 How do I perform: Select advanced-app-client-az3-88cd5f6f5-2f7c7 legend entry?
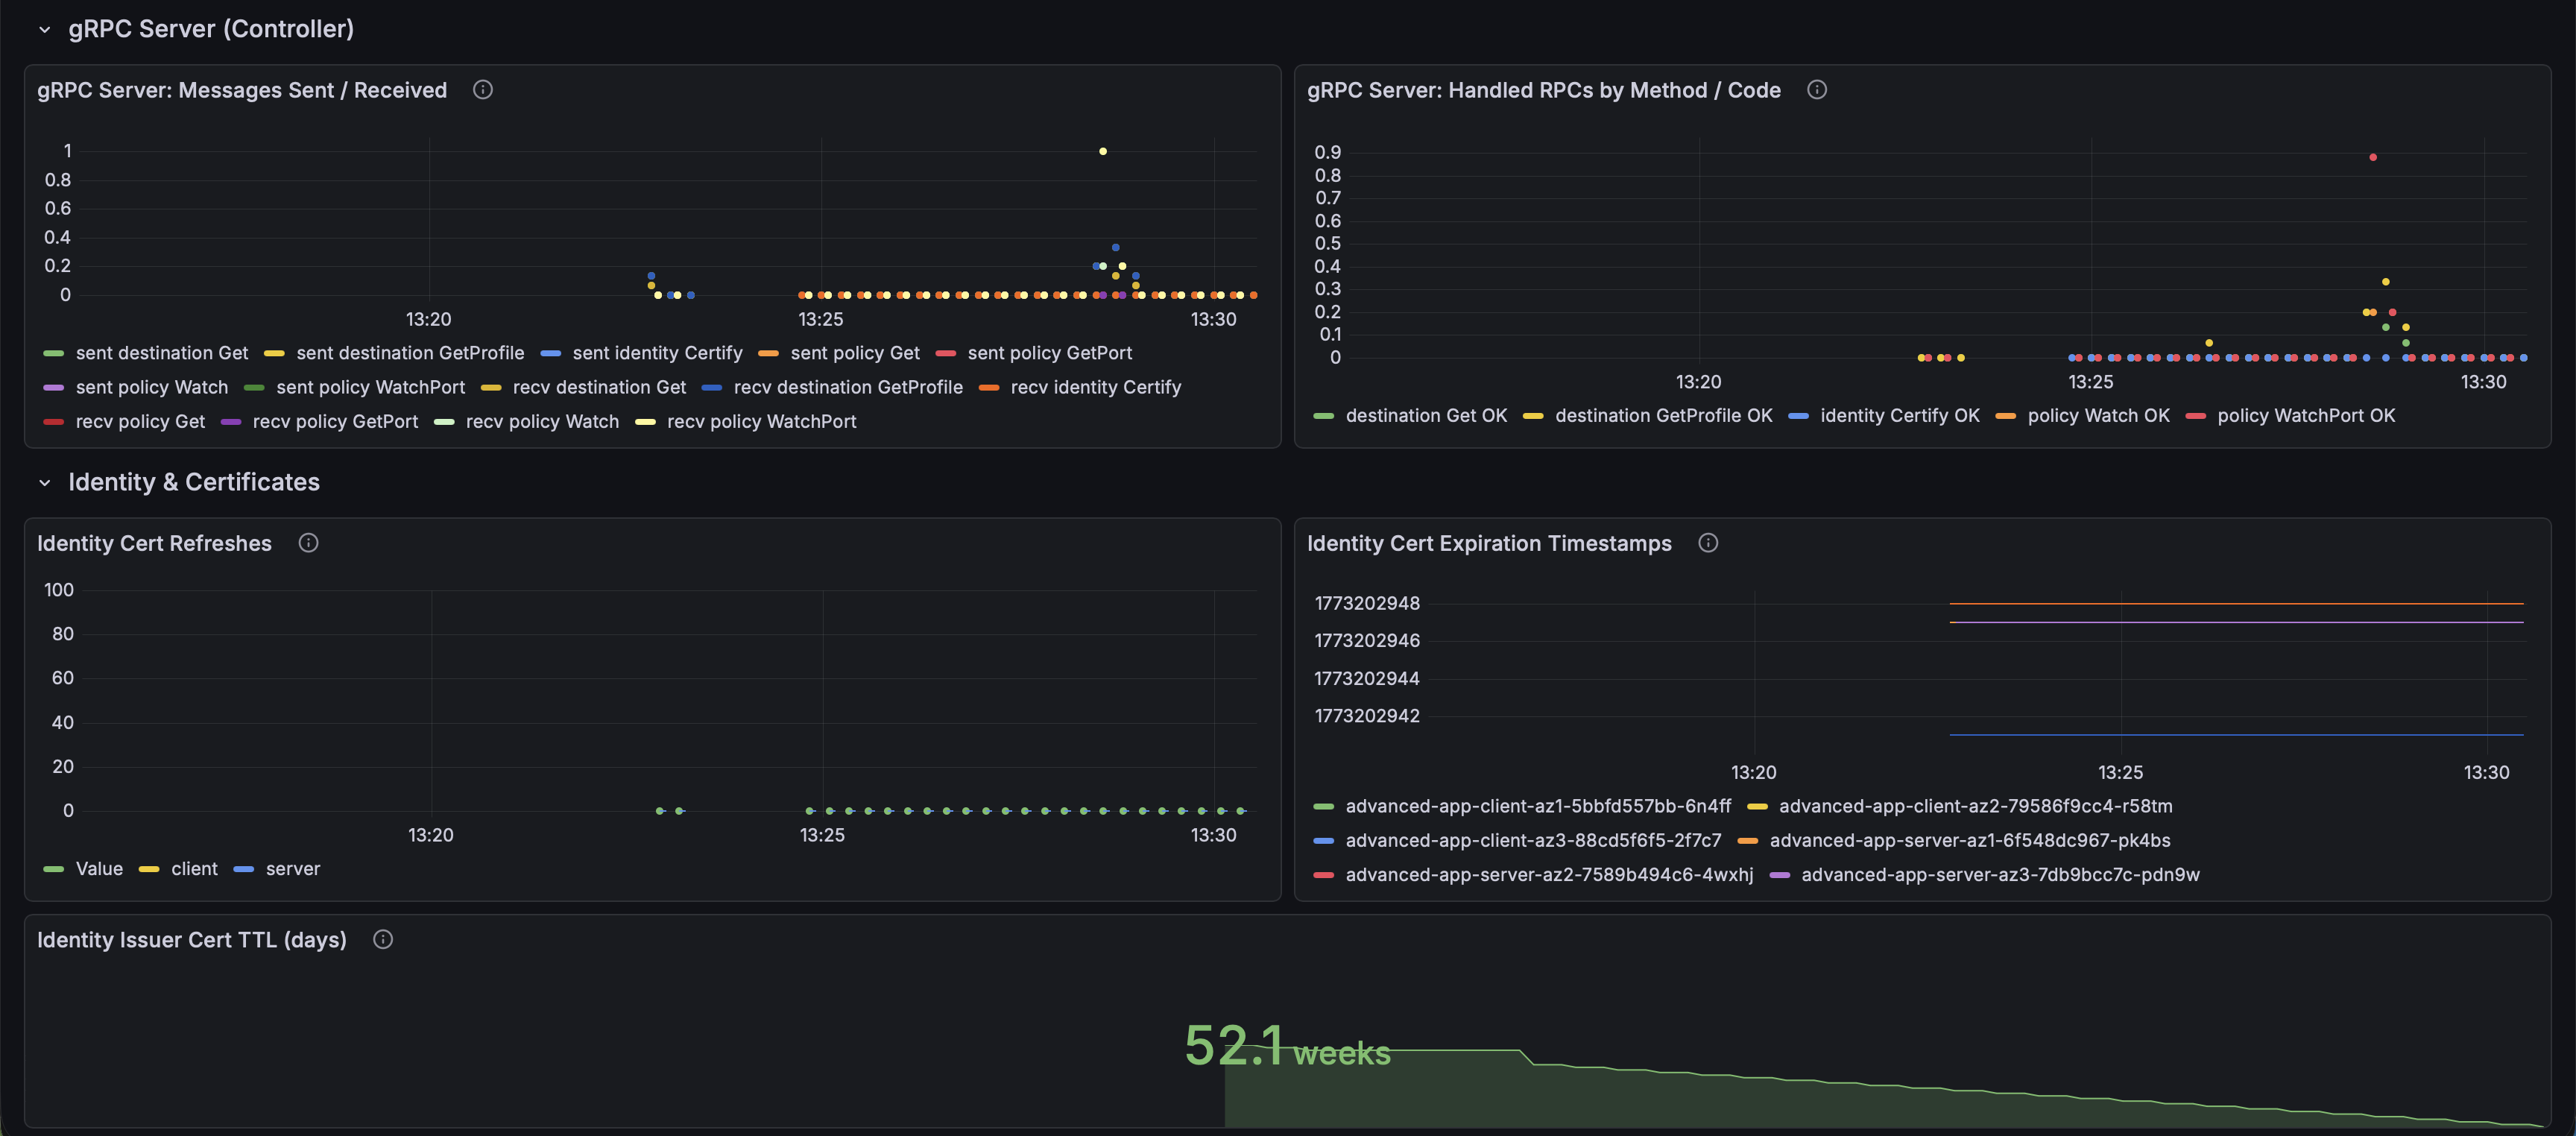(1533, 840)
